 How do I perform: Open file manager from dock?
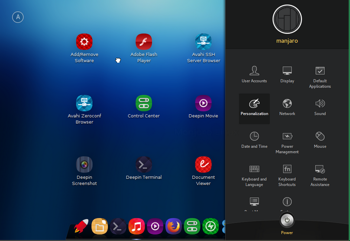point(100,226)
